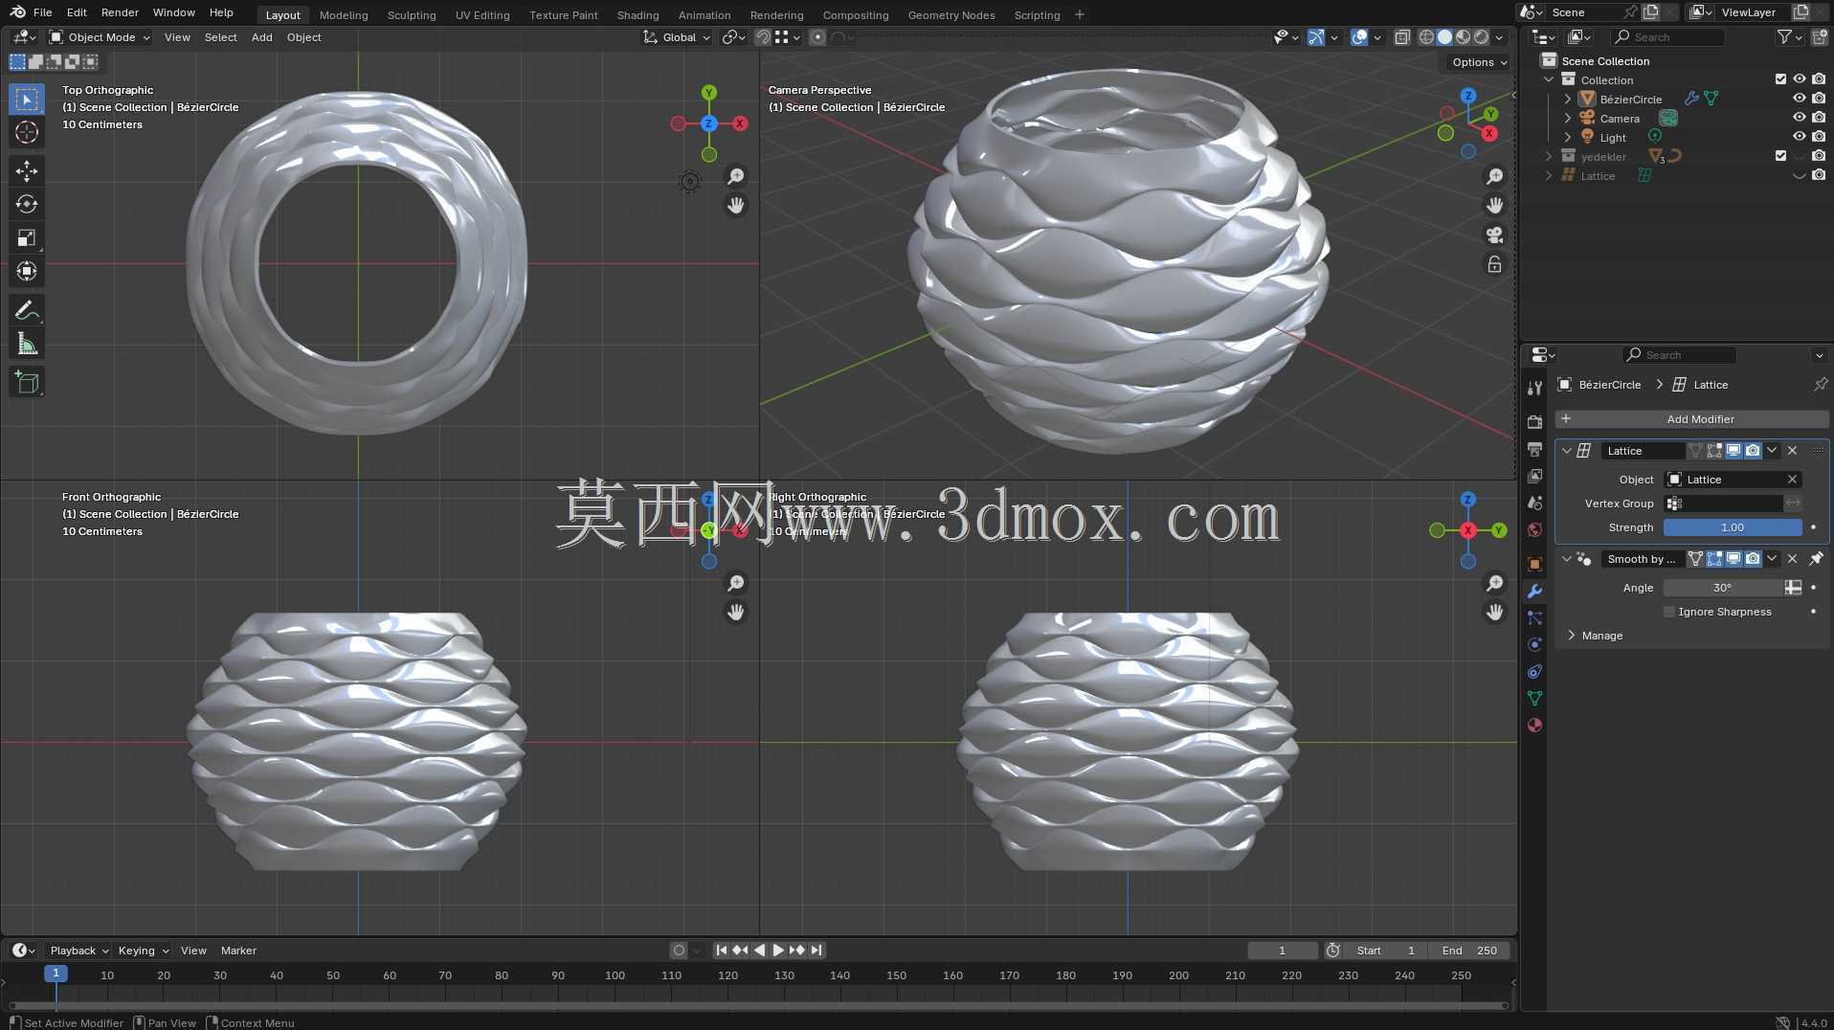Viewport: 1834px width, 1030px height.
Task: Play the animation
Action: pos(778,951)
